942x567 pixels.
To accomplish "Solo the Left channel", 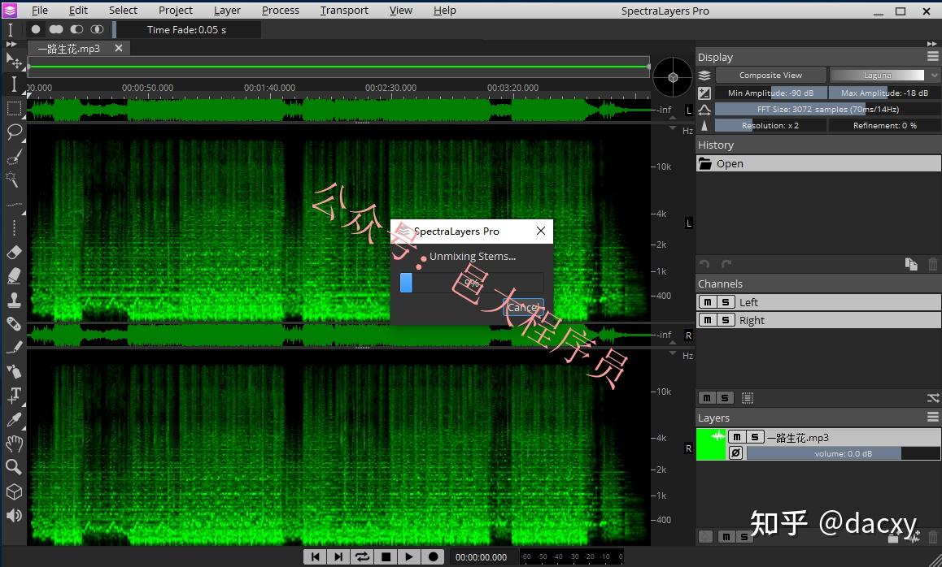I will click(x=726, y=302).
